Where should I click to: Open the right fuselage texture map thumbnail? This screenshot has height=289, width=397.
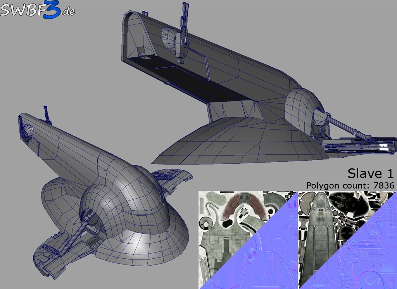pyautogui.click(x=348, y=240)
